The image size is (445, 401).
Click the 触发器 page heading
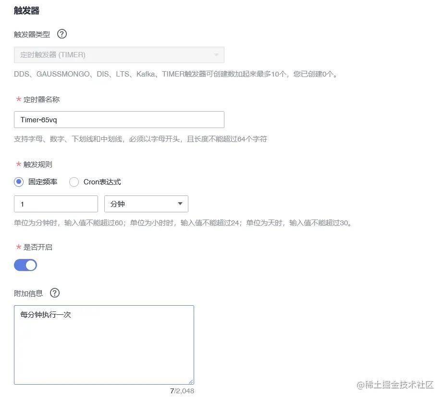pyautogui.click(x=24, y=10)
